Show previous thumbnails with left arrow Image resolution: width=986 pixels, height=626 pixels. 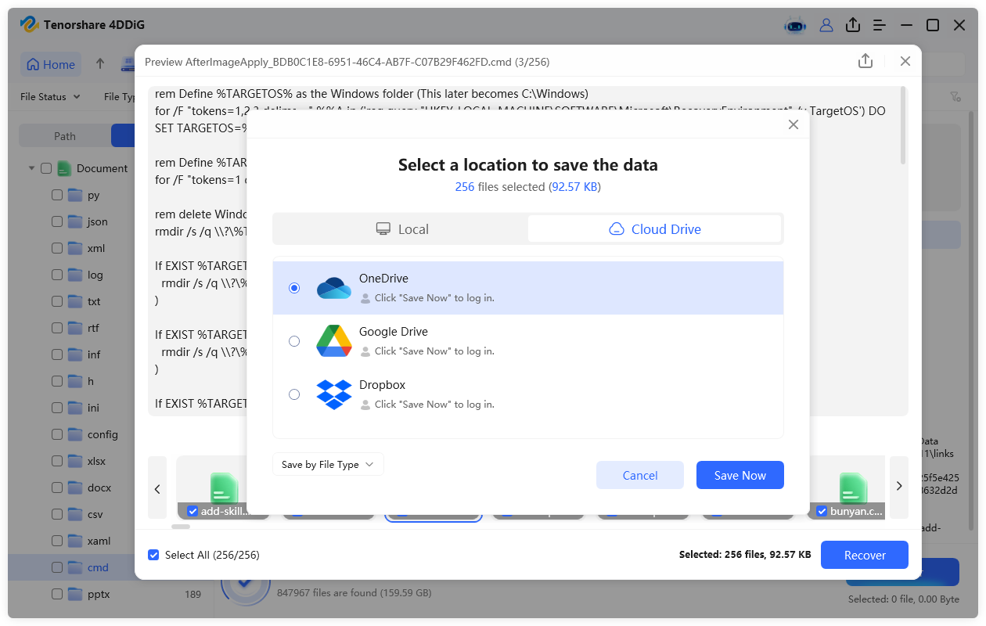click(157, 487)
